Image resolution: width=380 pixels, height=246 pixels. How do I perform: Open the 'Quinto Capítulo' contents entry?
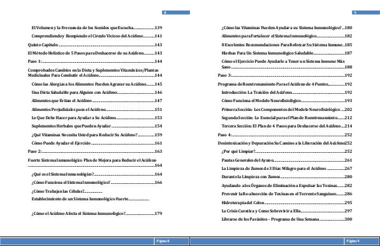coord(95,45)
